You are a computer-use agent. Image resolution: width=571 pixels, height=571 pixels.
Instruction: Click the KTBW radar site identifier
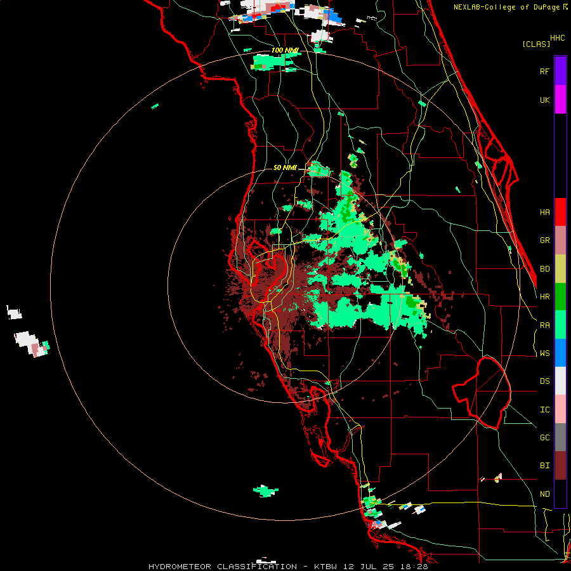pyautogui.click(x=325, y=567)
